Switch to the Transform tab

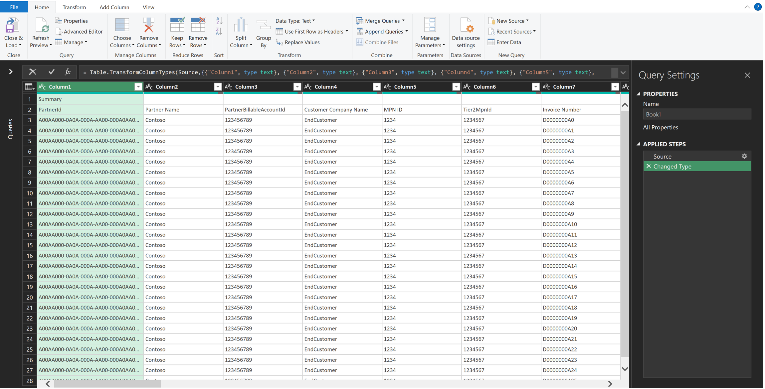point(74,7)
